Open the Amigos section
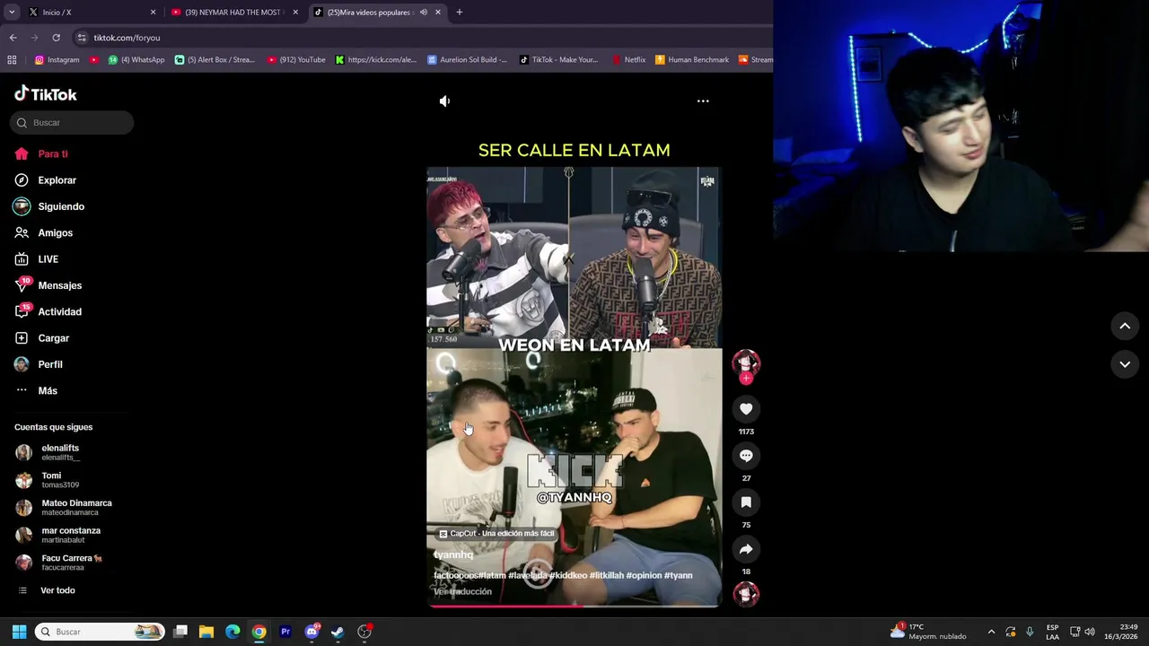Screen dimensions: 1149x646 click(44, 233)
